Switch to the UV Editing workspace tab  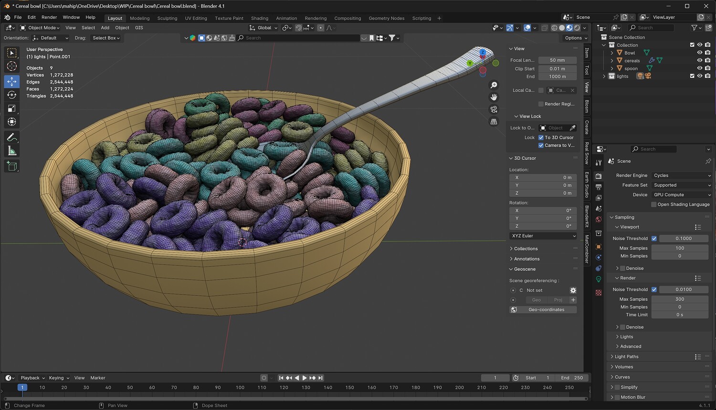tap(196, 18)
